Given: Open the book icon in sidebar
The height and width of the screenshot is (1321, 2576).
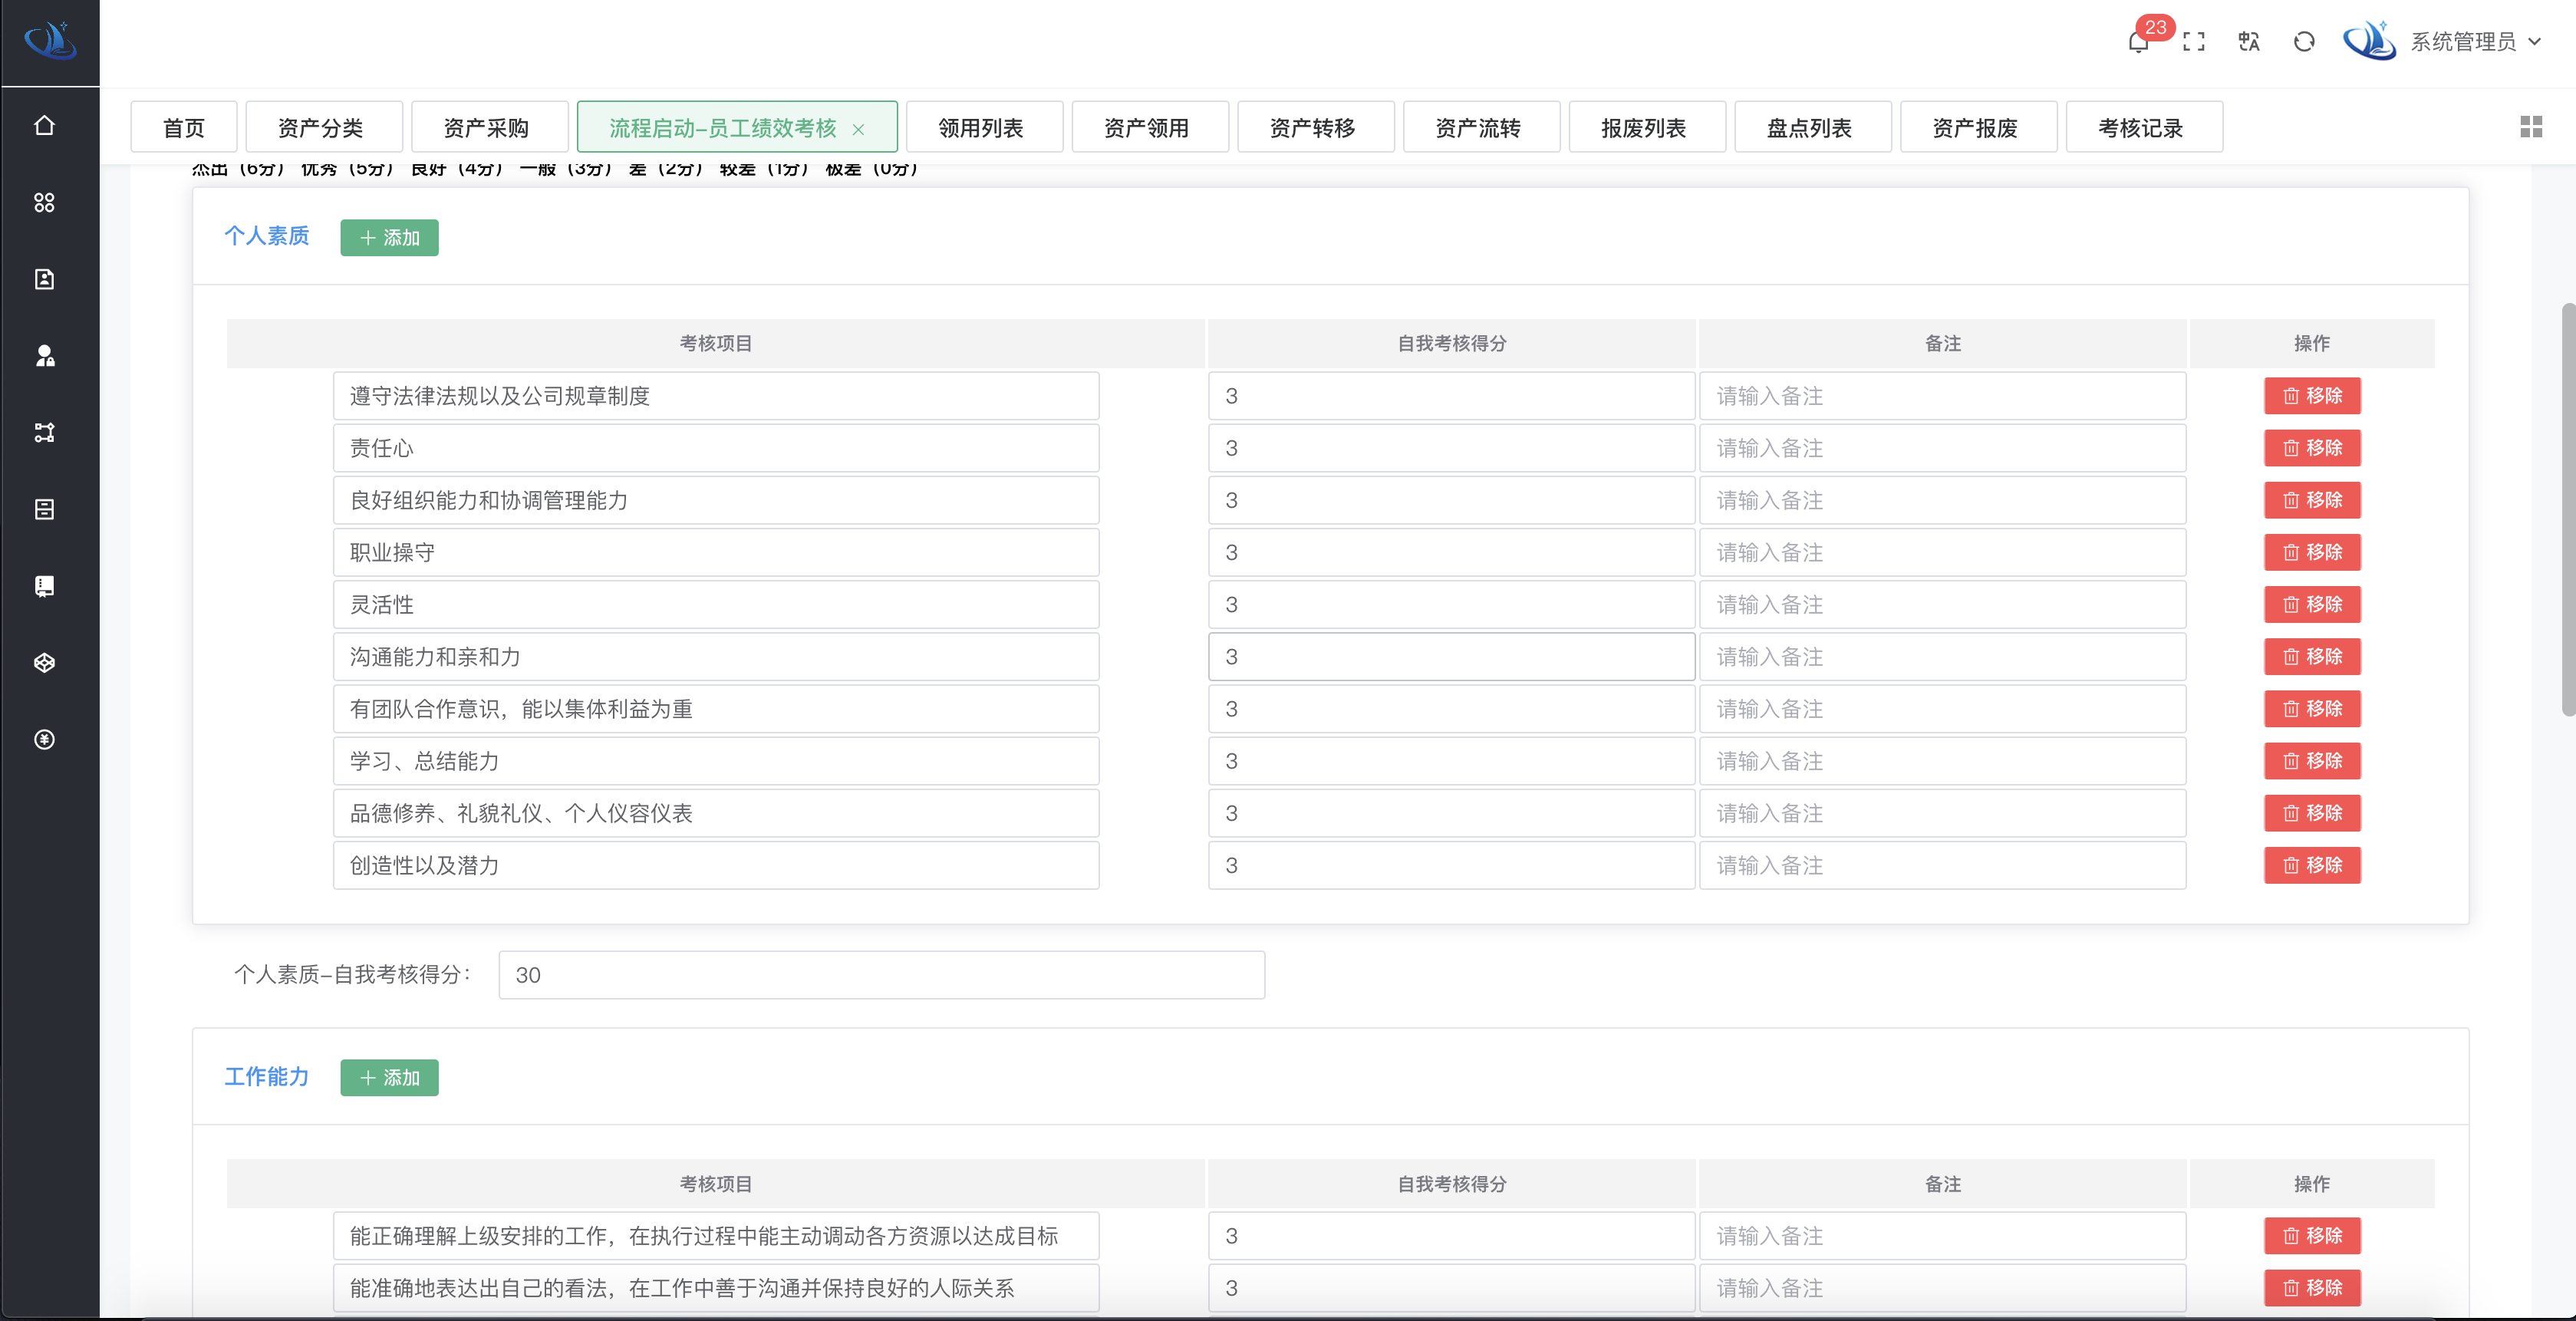Looking at the screenshot, I should click(x=44, y=586).
